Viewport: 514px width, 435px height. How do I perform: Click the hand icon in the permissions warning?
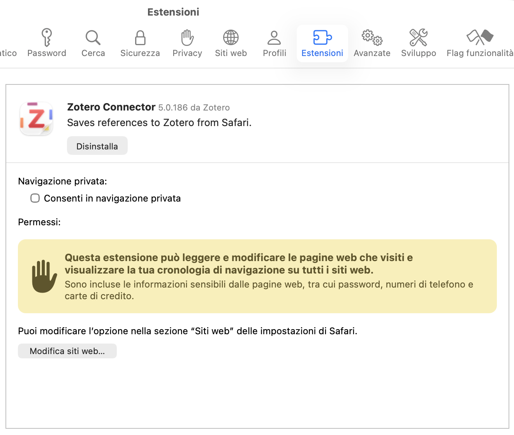[44, 276]
